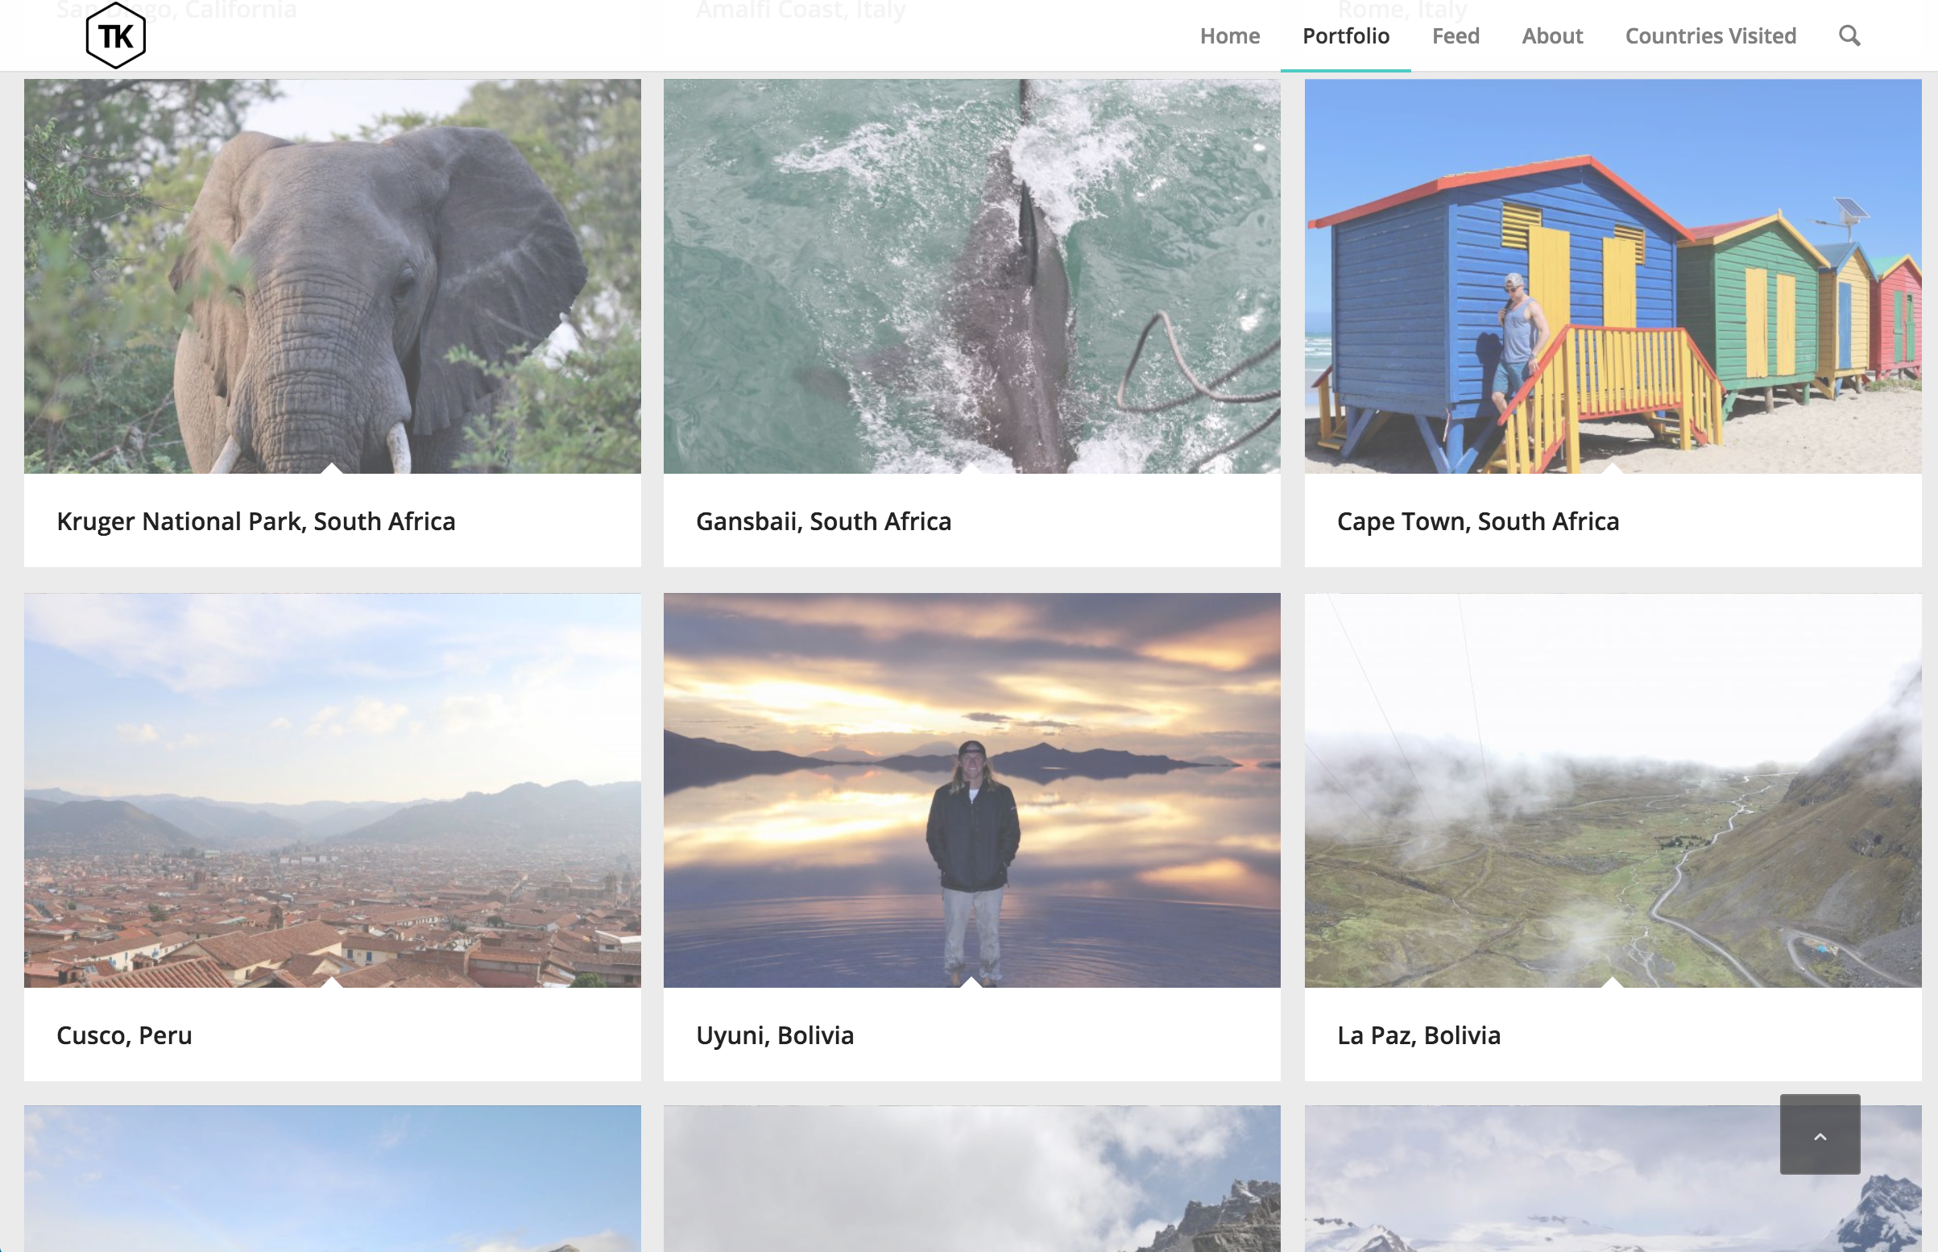The image size is (1938, 1252).
Task: Open bottom-left blue sky photo
Action: tap(333, 1179)
